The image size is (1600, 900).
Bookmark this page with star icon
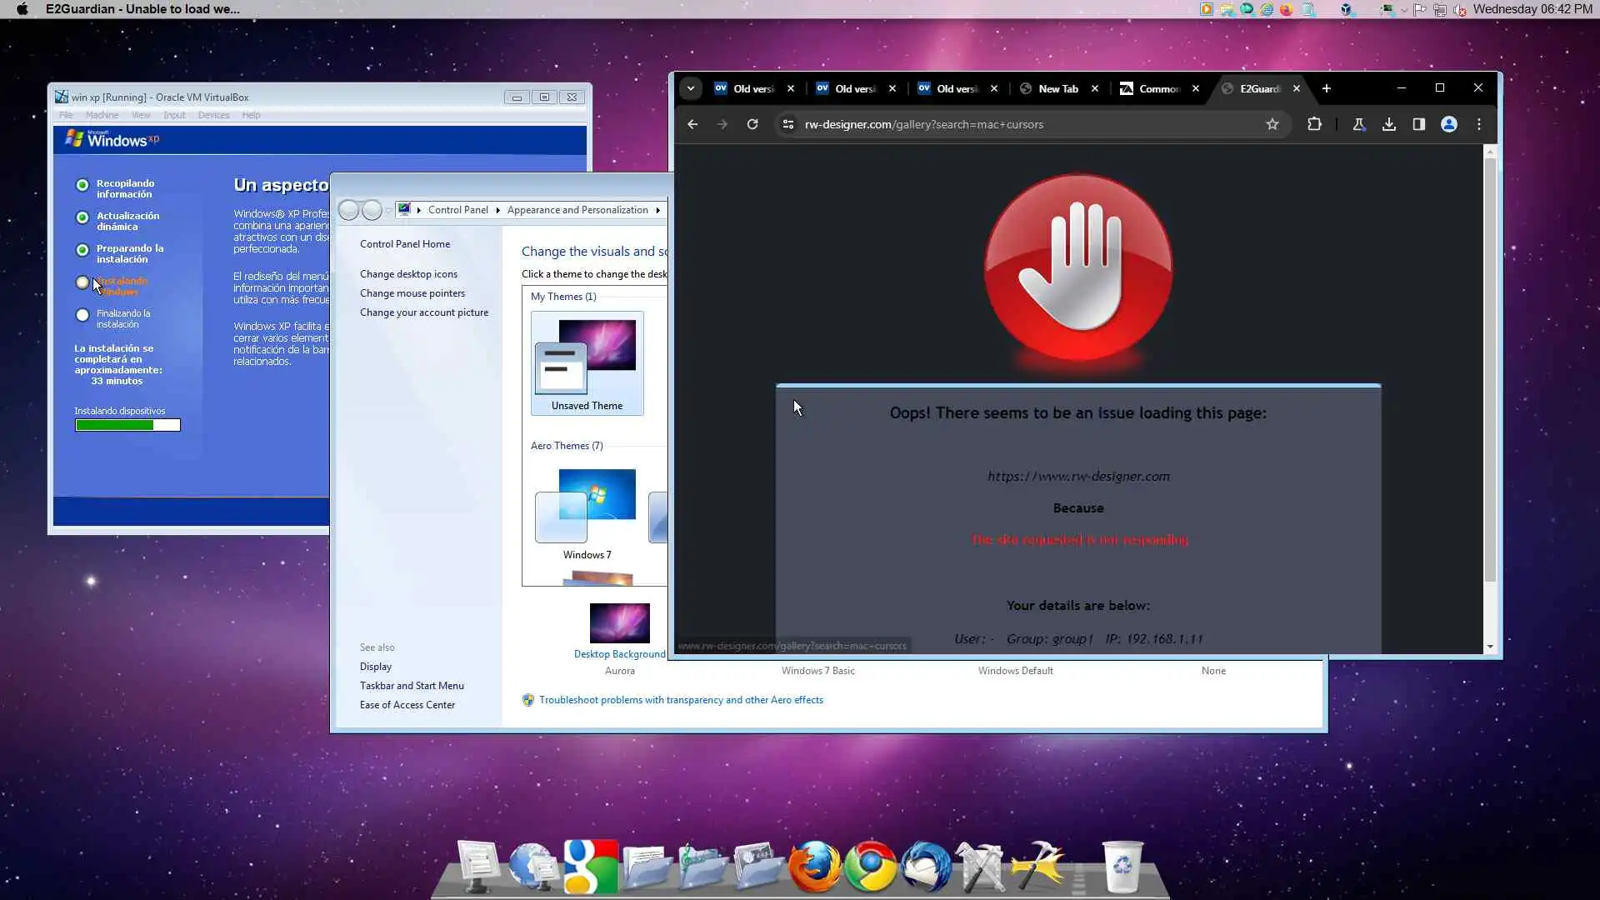click(x=1272, y=124)
